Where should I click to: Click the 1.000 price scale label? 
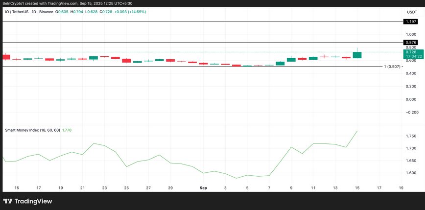point(411,34)
